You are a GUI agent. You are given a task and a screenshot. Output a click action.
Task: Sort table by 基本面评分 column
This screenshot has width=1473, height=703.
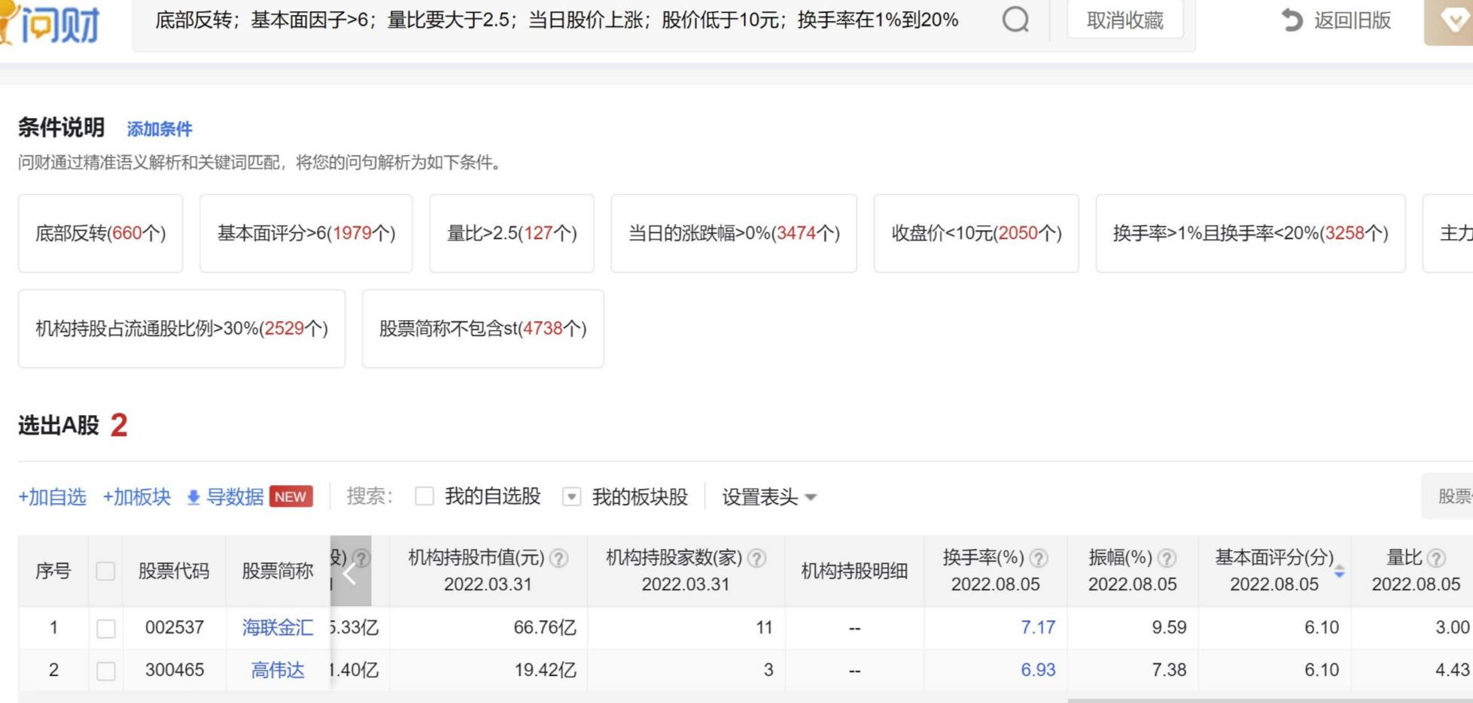[x=1341, y=572]
